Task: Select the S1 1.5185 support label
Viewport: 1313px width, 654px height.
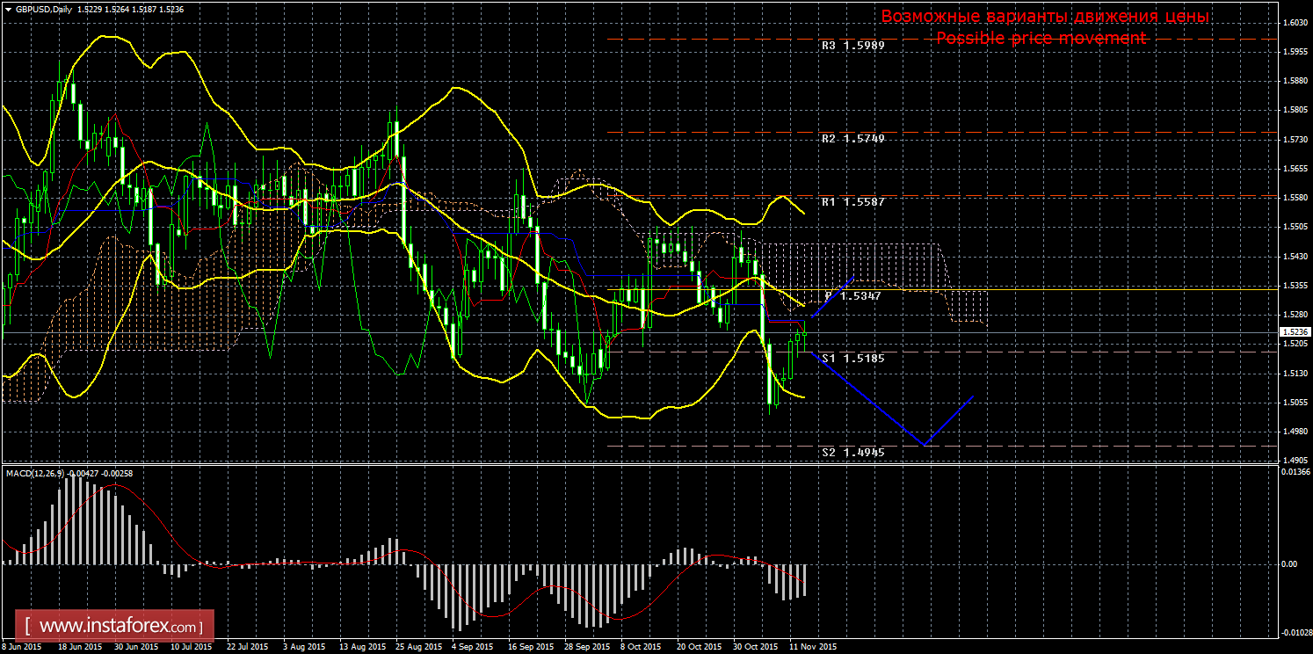Action: [x=852, y=358]
